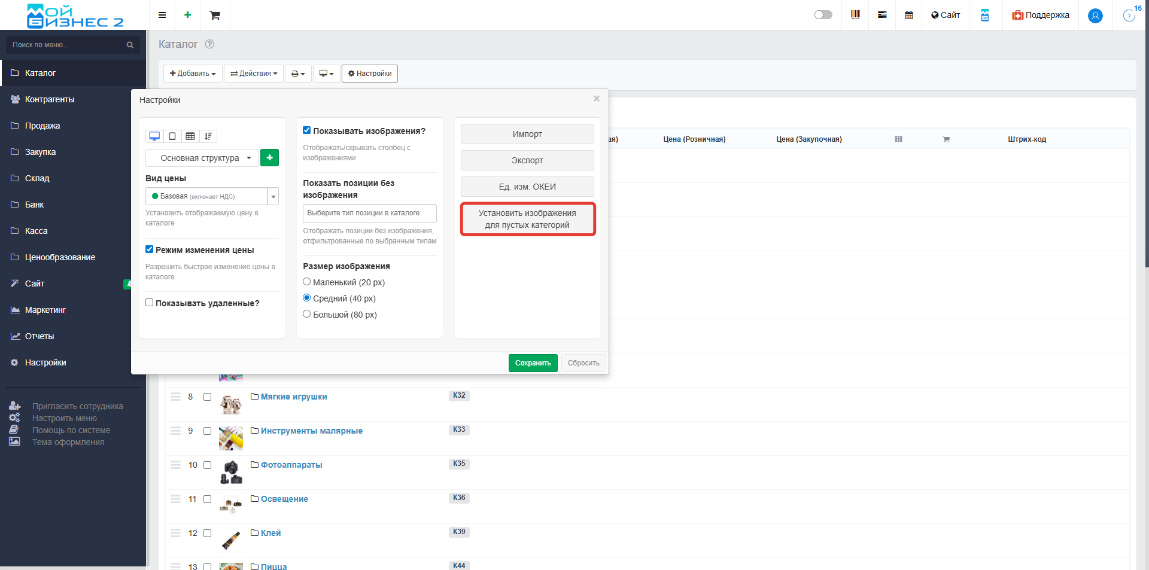1149x570 pixels.
Task: Open the Добавить dropdown menu
Action: click(x=193, y=74)
